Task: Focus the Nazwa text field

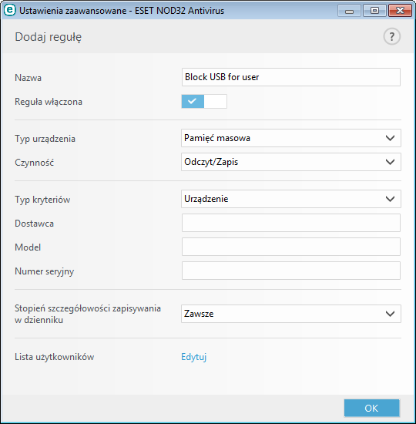Action: (291, 77)
